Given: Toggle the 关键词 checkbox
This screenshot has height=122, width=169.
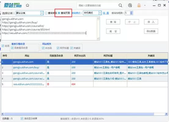Looking at the screenshot, I should click(x=72, y=48).
